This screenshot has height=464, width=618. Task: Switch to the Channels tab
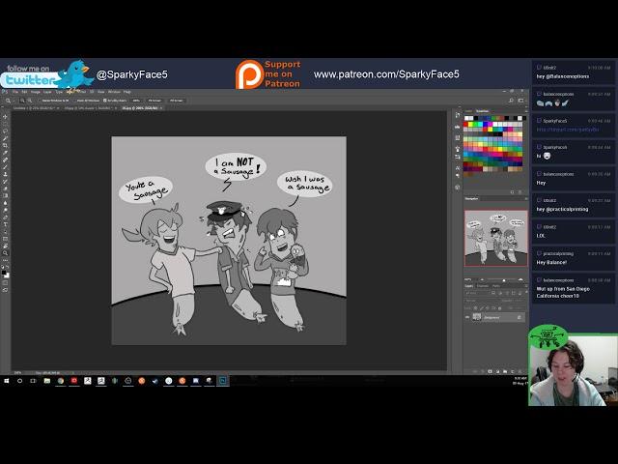coord(483,286)
